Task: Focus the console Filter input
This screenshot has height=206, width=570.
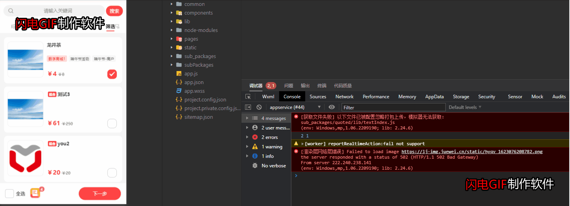Action: click(x=393, y=107)
